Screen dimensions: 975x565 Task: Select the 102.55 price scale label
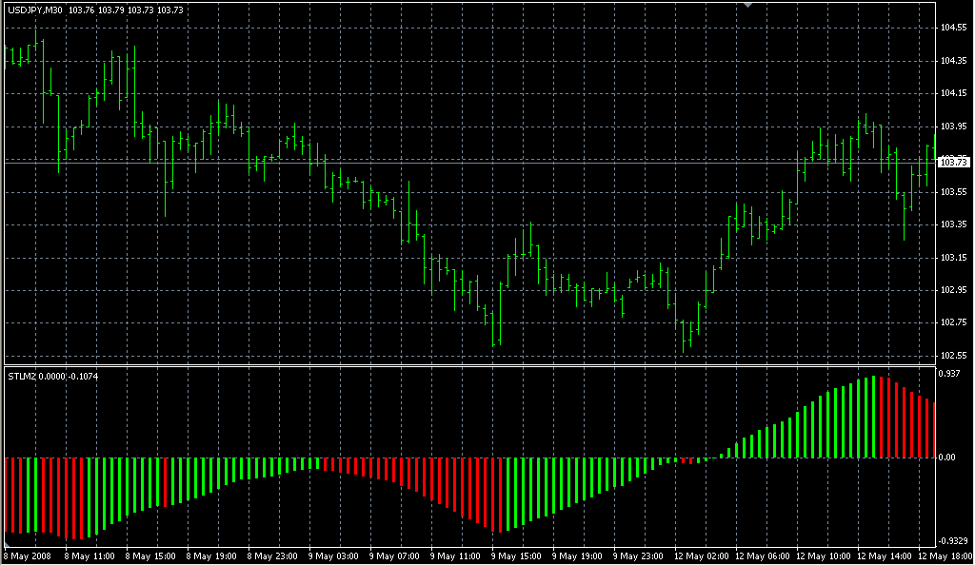tap(953, 355)
